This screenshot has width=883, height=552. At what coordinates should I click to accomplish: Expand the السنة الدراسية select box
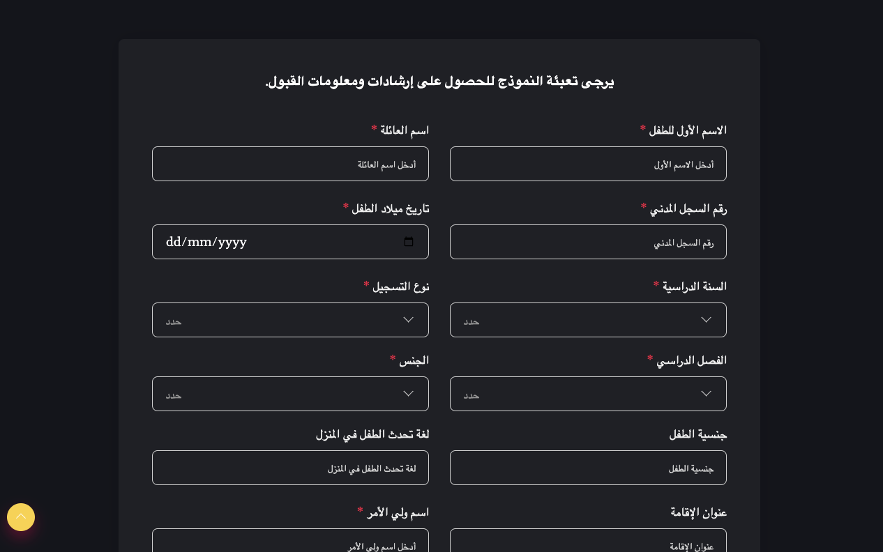tap(588, 320)
